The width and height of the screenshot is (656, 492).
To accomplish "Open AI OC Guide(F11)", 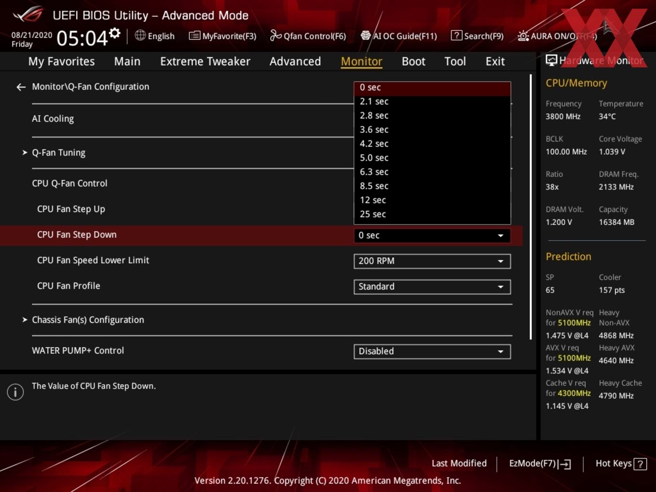I will point(399,36).
